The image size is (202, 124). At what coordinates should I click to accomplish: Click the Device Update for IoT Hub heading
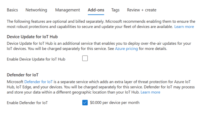[x=32, y=37]
